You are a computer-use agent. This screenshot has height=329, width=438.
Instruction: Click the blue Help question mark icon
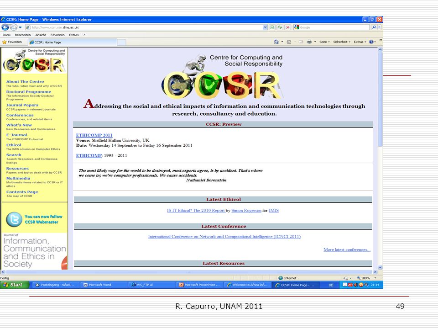coord(371,42)
